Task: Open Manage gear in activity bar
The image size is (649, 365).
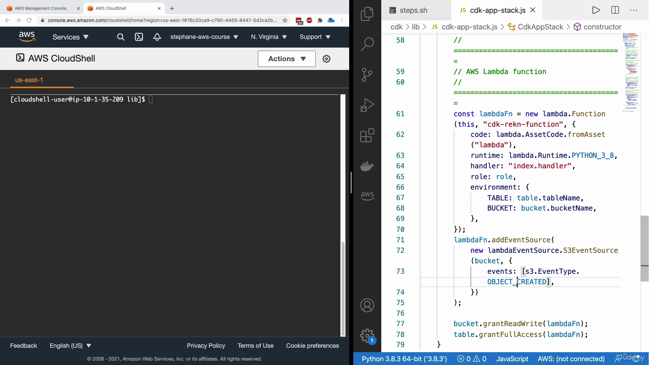Action: click(x=367, y=336)
